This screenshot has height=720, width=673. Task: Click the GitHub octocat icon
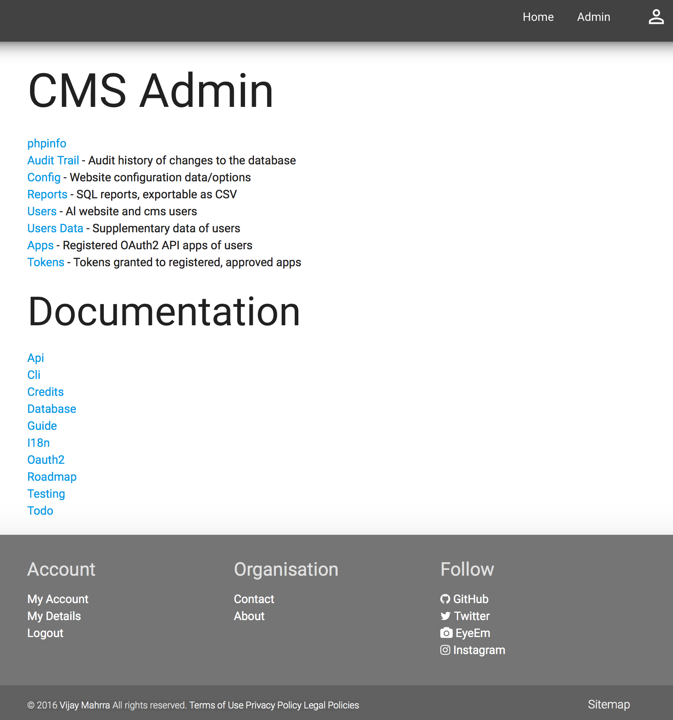[x=445, y=599]
